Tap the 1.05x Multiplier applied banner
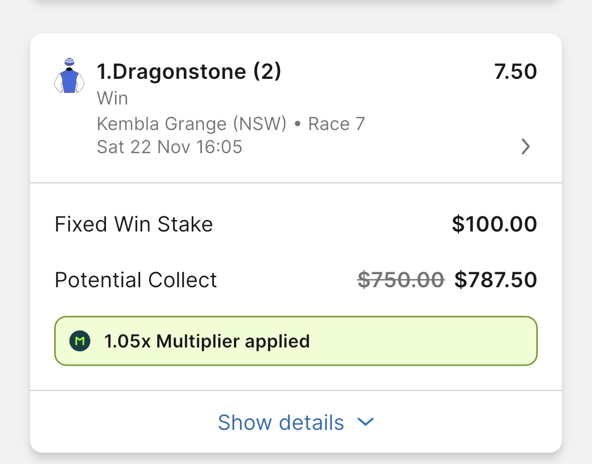Image resolution: width=592 pixels, height=464 pixels. click(x=296, y=341)
